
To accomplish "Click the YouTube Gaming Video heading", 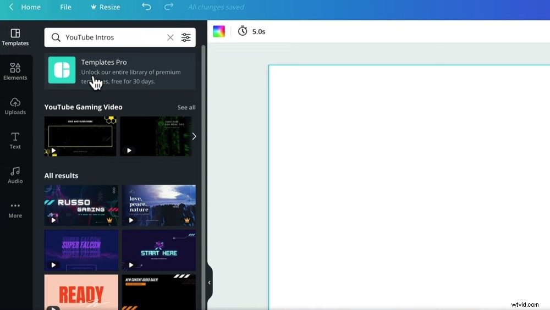I will click(x=83, y=107).
